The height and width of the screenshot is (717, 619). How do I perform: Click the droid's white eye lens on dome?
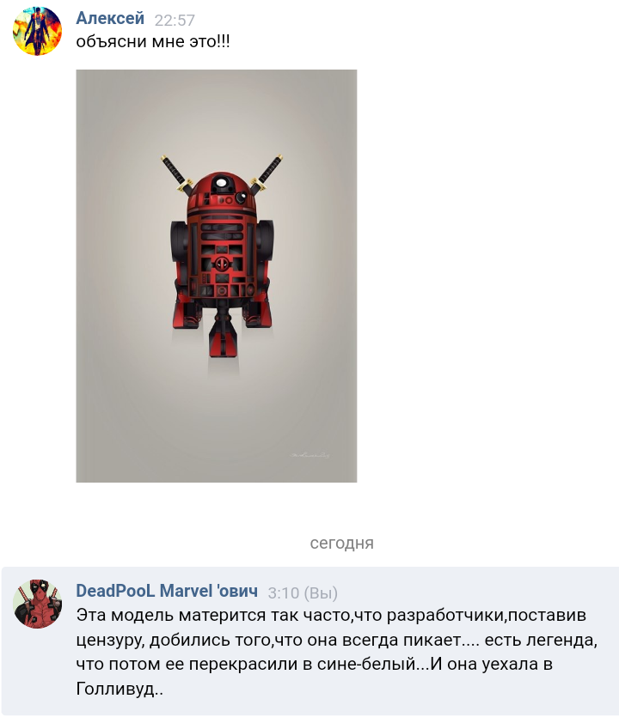222,182
